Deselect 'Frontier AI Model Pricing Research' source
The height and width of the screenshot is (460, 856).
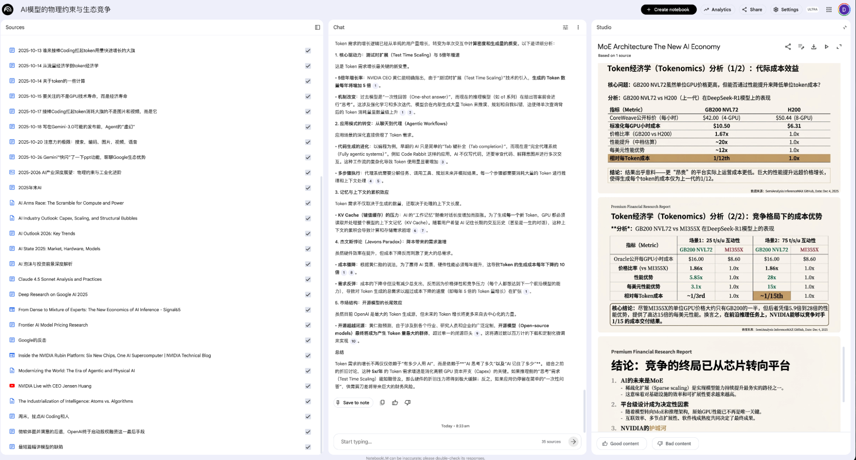pos(308,325)
